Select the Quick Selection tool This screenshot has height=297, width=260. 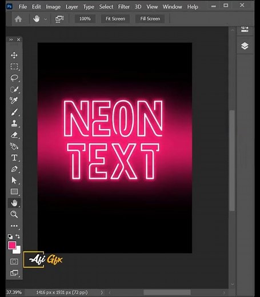14,89
